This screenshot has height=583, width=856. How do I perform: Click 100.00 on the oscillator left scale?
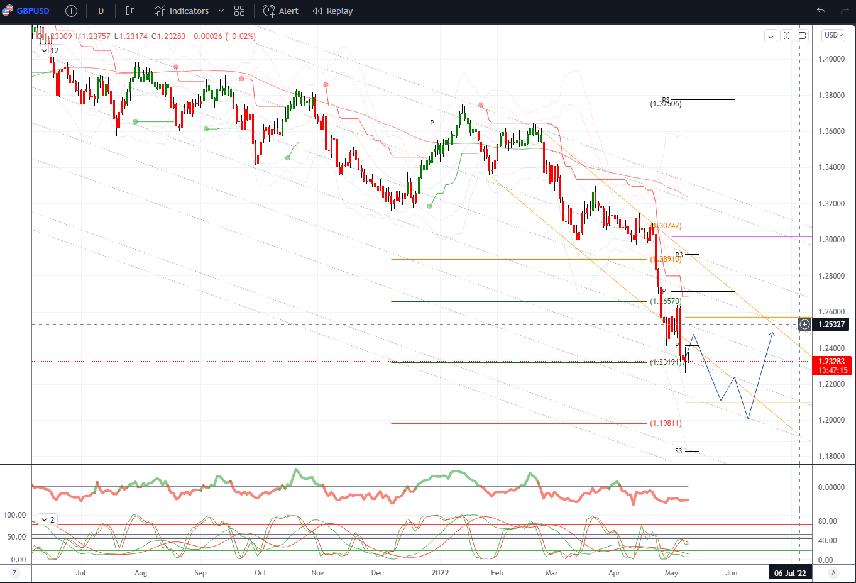point(14,515)
